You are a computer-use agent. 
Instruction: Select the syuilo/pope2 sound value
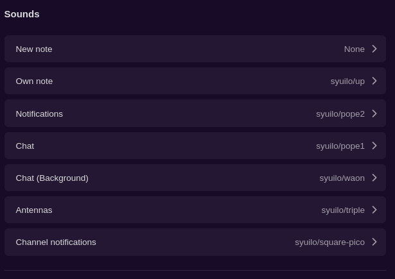(x=340, y=114)
